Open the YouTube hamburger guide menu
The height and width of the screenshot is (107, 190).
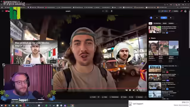click(3, 11)
